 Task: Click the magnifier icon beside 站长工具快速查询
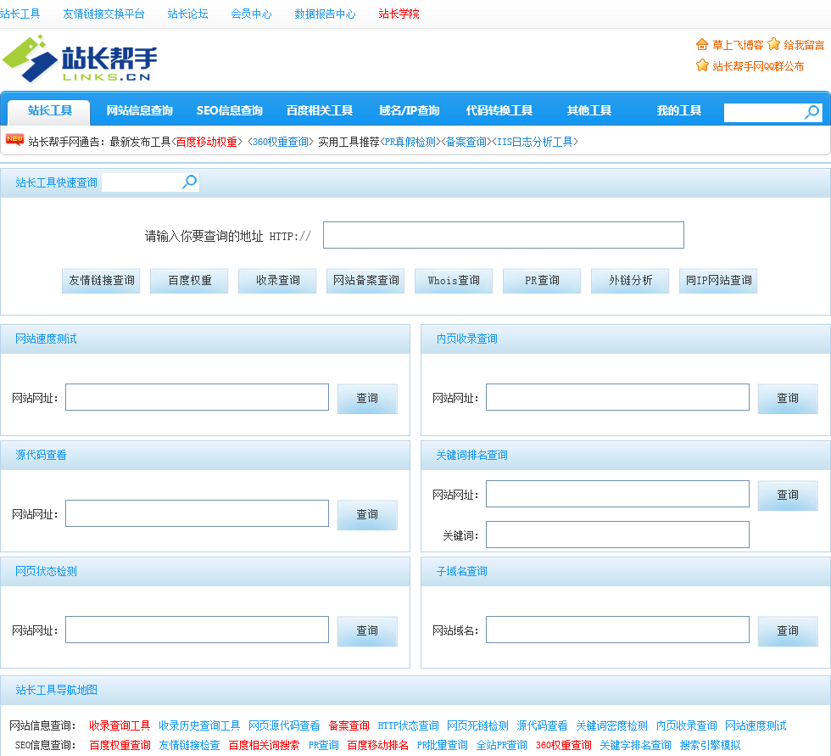tap(189, 182)
